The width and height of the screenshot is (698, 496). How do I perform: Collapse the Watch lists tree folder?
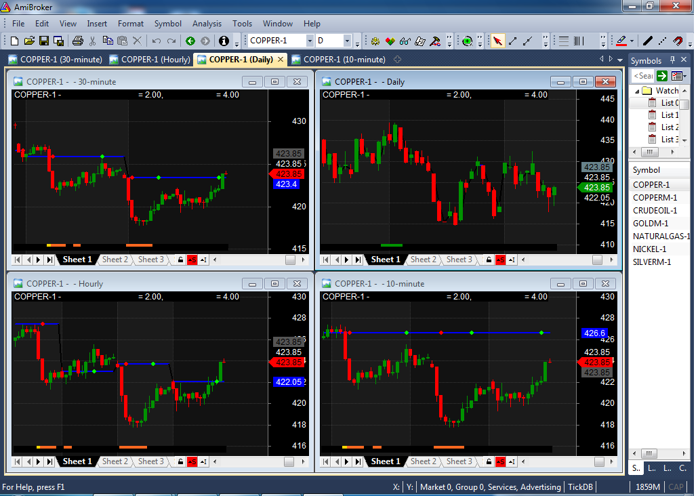coord(637,91)
